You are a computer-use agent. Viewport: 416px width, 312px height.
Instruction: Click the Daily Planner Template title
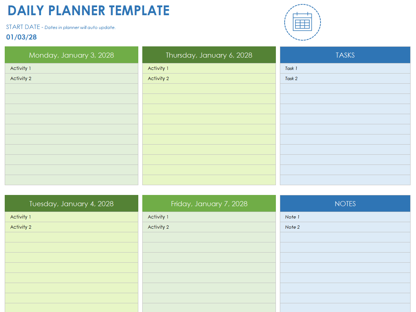[x=88, y=11]
